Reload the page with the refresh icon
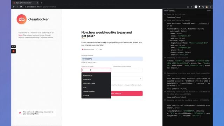 [21, 7]
